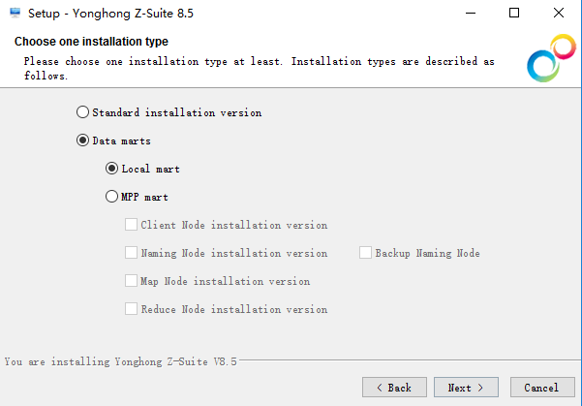This screenshot has width=582, height=406.
Task: Select the Data marts radio option
Action: (x=82, y=141)
